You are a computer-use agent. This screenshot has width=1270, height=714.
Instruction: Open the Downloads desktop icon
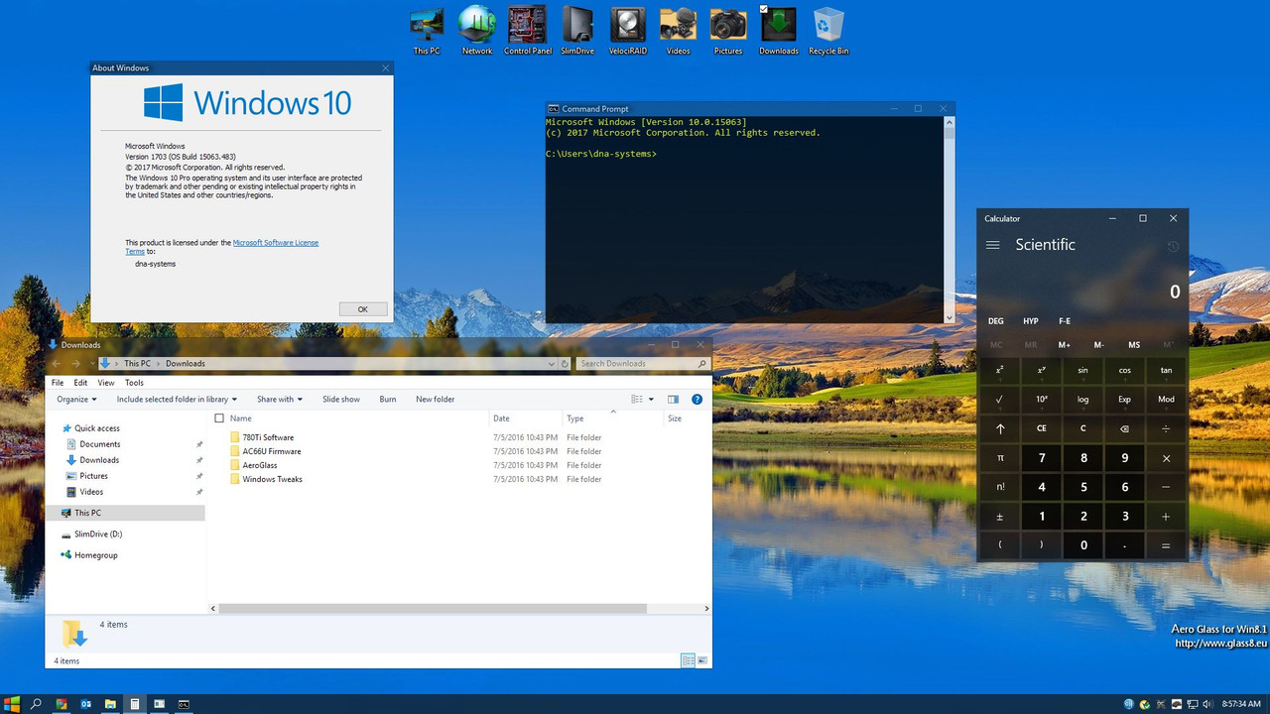pos(779,30)
